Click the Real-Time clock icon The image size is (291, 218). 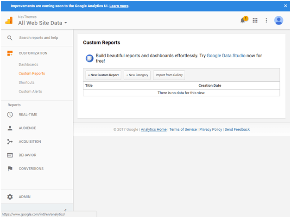point(10,115)
